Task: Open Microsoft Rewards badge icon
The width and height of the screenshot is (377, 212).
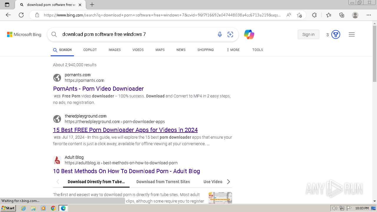Action: tap(336, 34)
